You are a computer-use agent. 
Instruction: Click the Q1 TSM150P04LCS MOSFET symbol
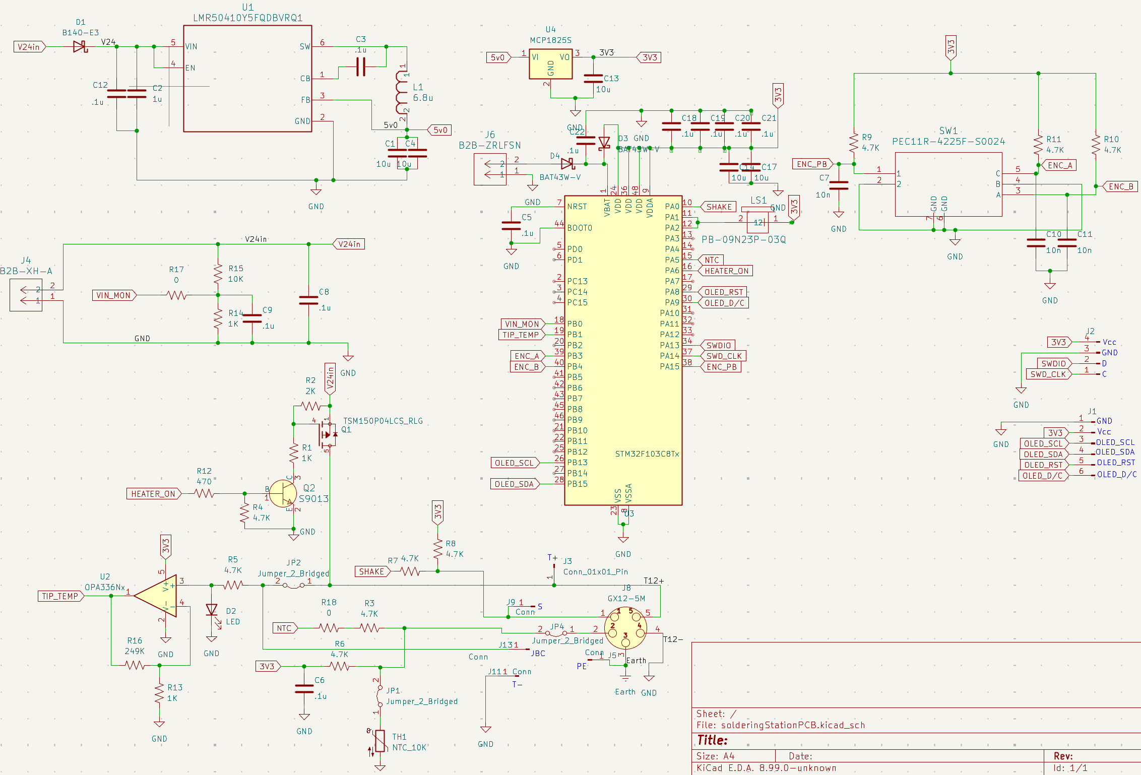click(x=327, y=434)
